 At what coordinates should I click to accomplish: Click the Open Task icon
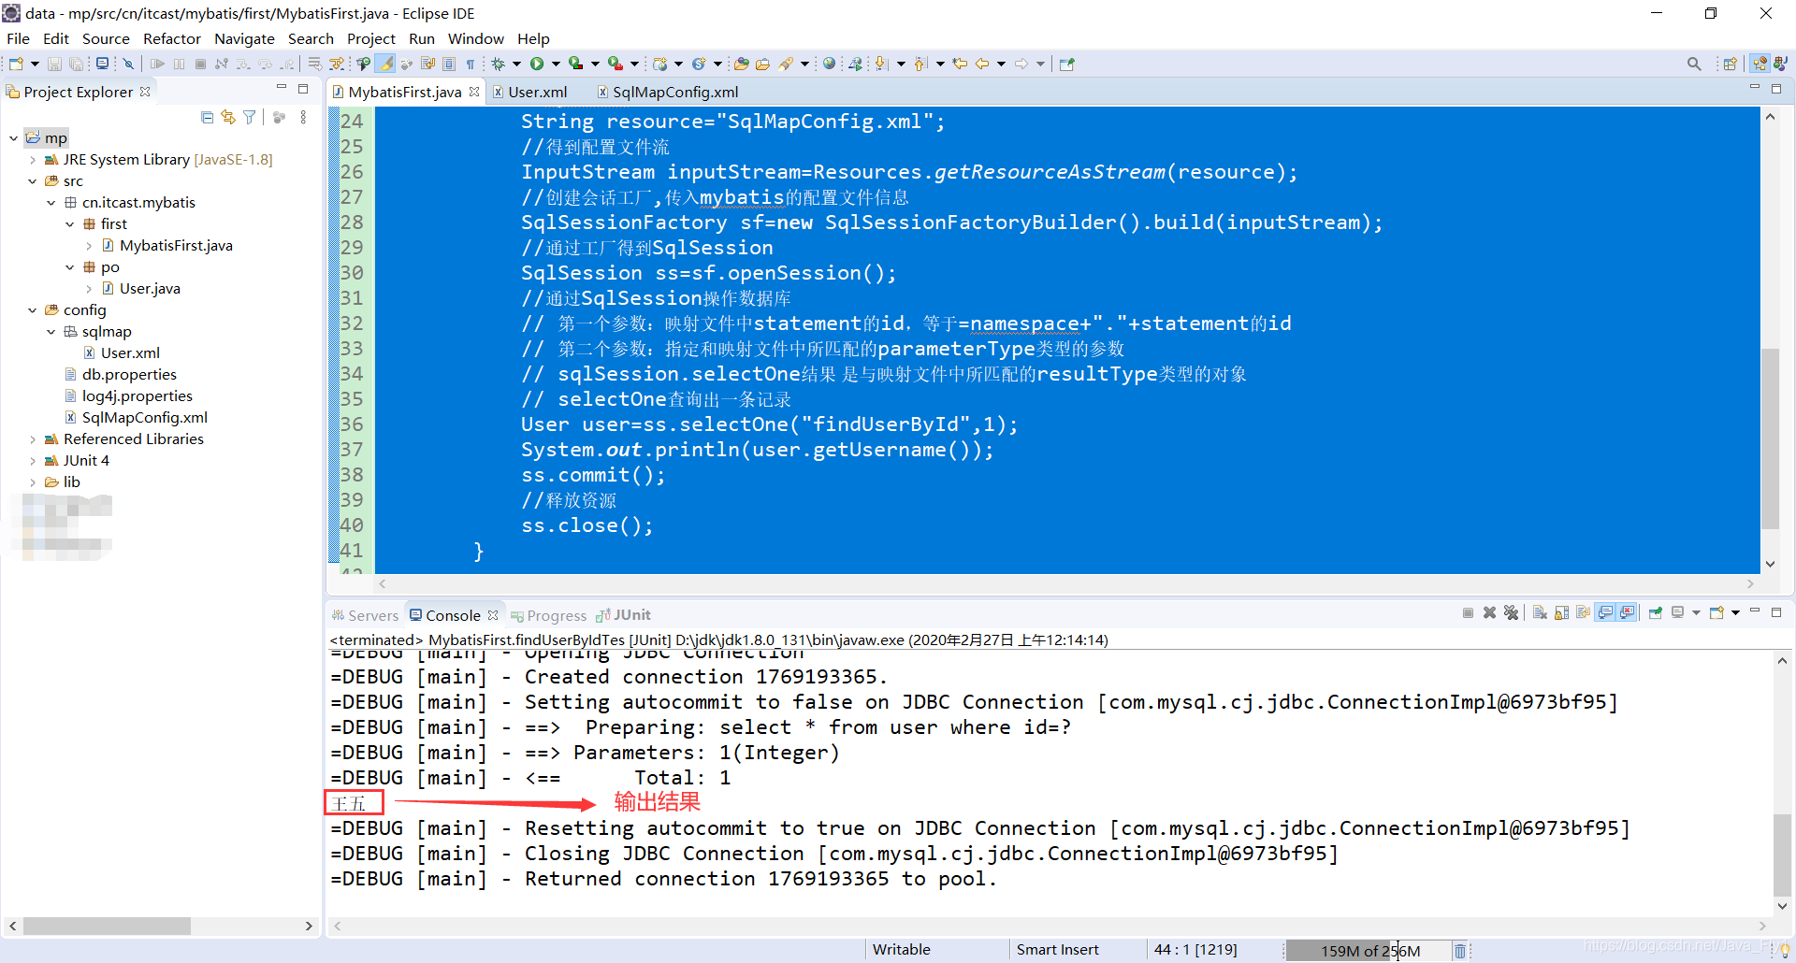coord(762,64)
